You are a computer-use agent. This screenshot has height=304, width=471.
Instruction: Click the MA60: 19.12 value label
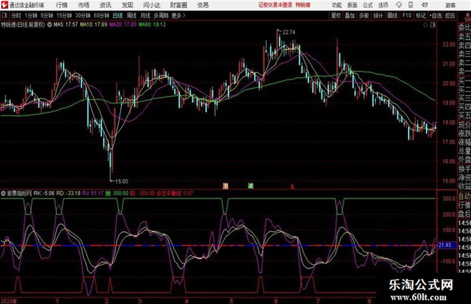click(152, 24)
